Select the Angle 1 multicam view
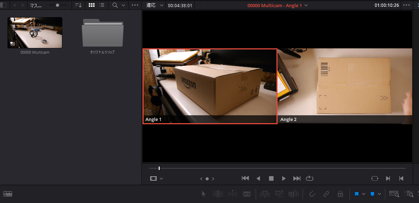 (210, 86)
